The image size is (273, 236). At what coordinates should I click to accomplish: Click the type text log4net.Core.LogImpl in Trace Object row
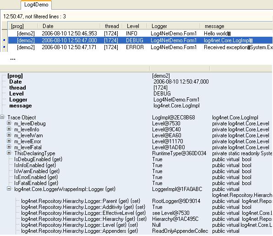pyautogui.click(x=235, y=118)
